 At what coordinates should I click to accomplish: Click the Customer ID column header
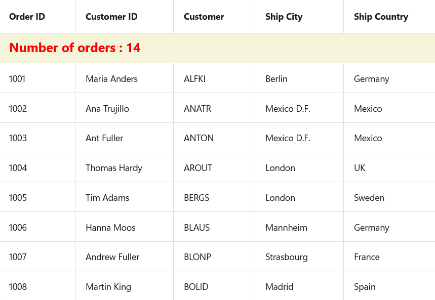point(111,17)
